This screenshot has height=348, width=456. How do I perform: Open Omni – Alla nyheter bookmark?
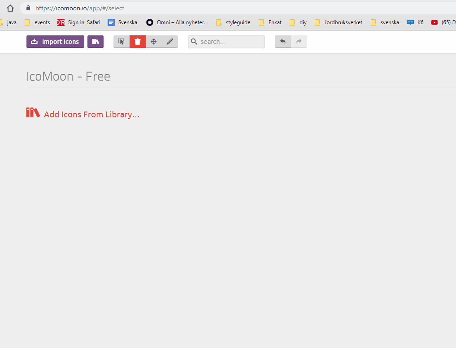click(x=177, y=22)
